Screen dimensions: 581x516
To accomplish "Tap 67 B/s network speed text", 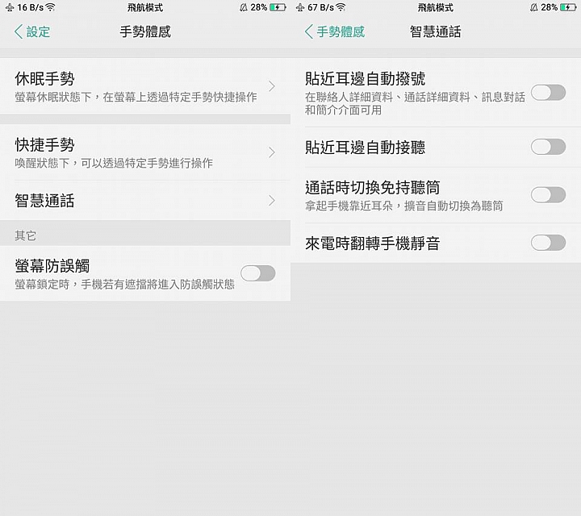I will tap(320, 7).
